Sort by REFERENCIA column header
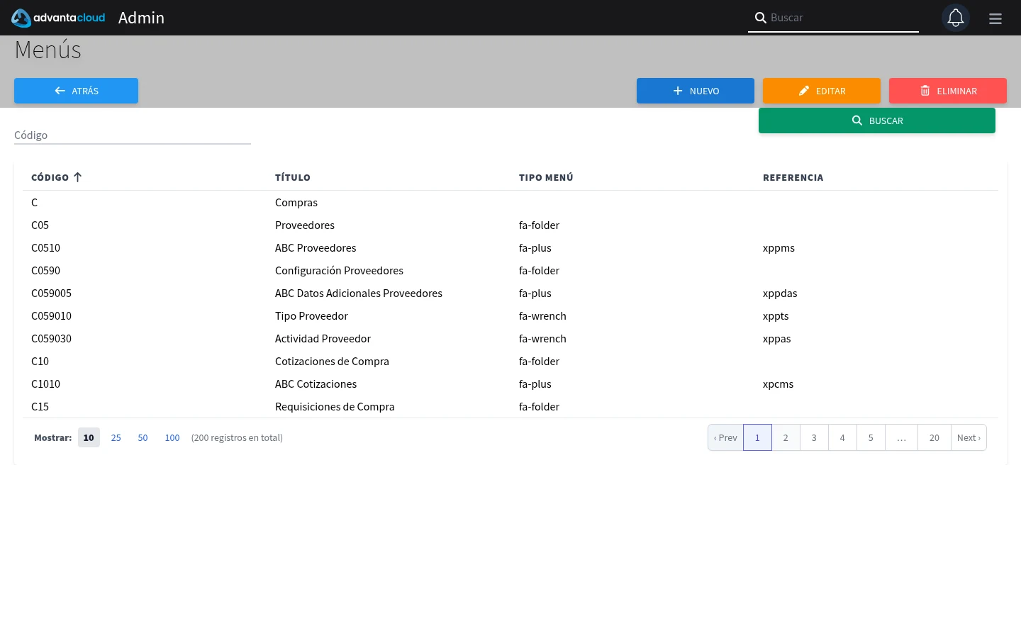The height and width of the screenshot is (638, 1021). [793, 177]
